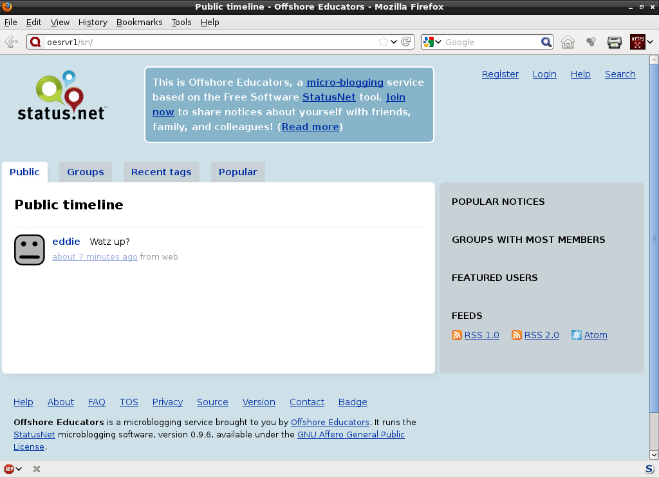Open the RSS 1.0 feed link
The image size is (659, 478).
[x=481, y=335]
